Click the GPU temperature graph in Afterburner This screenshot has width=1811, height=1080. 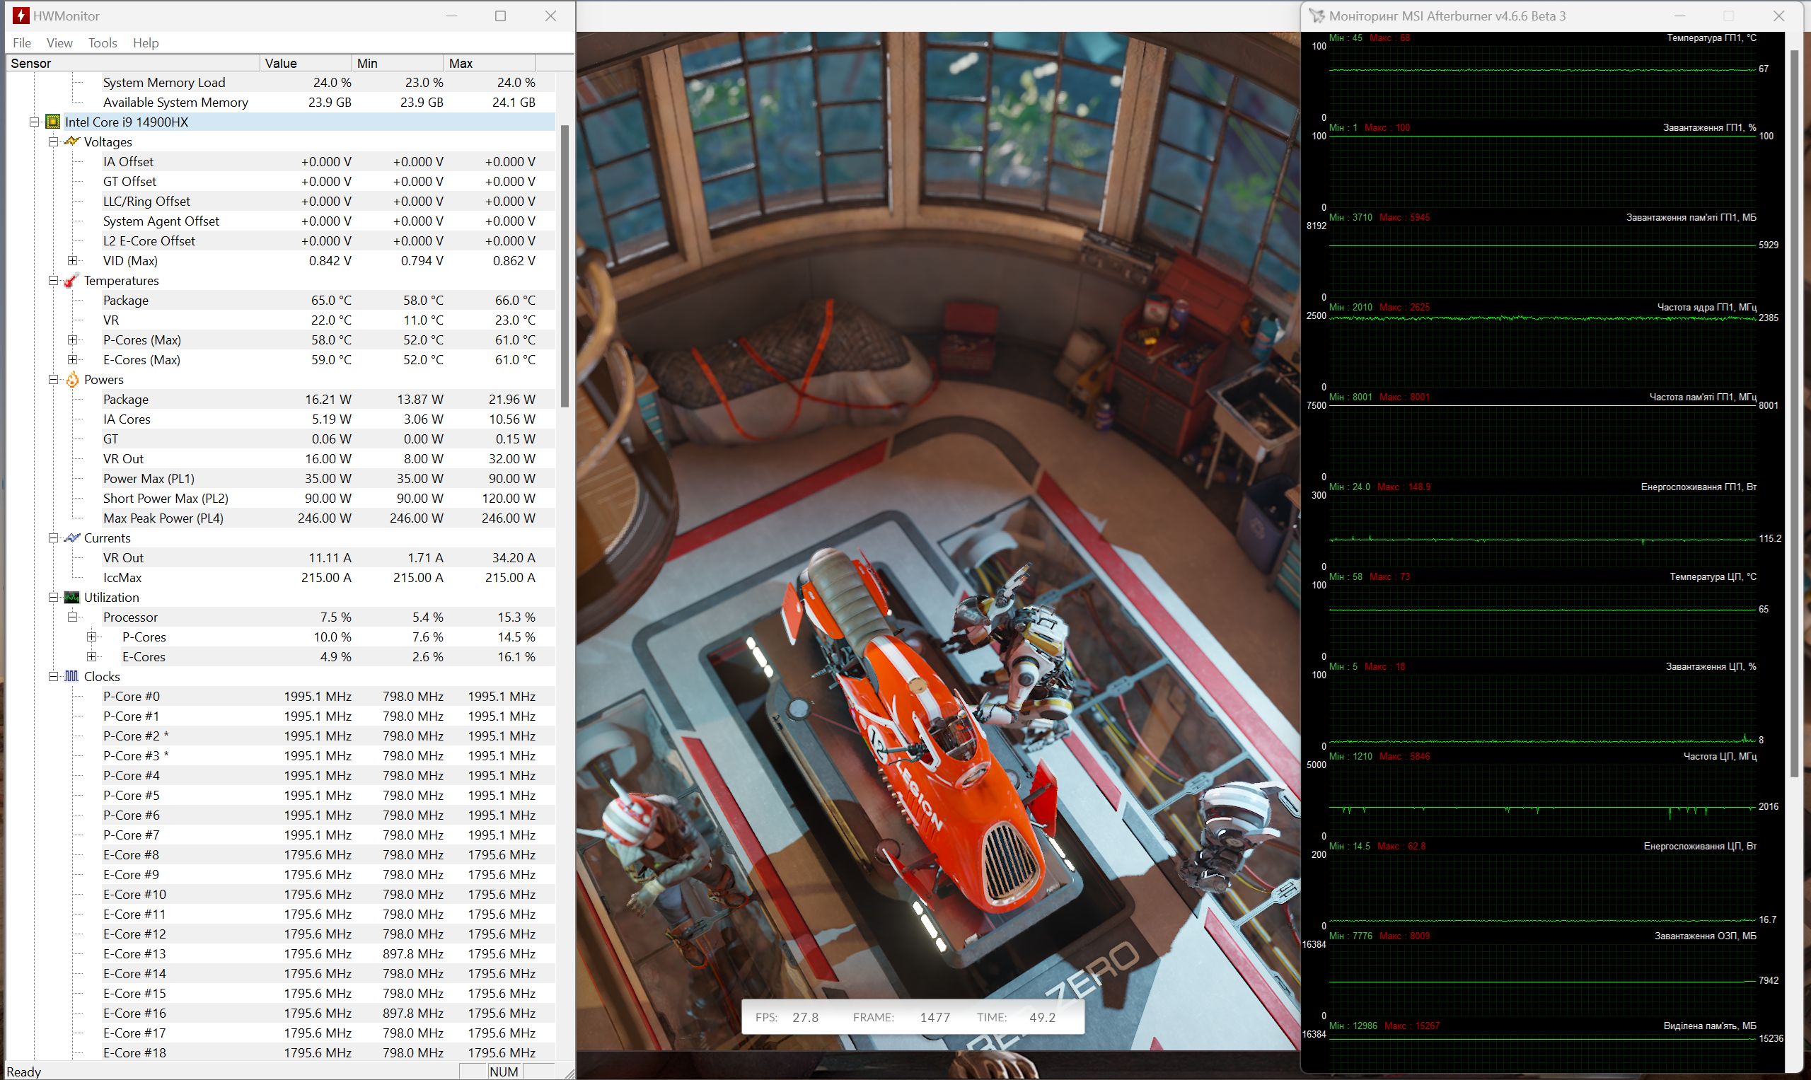[1543, 81]
